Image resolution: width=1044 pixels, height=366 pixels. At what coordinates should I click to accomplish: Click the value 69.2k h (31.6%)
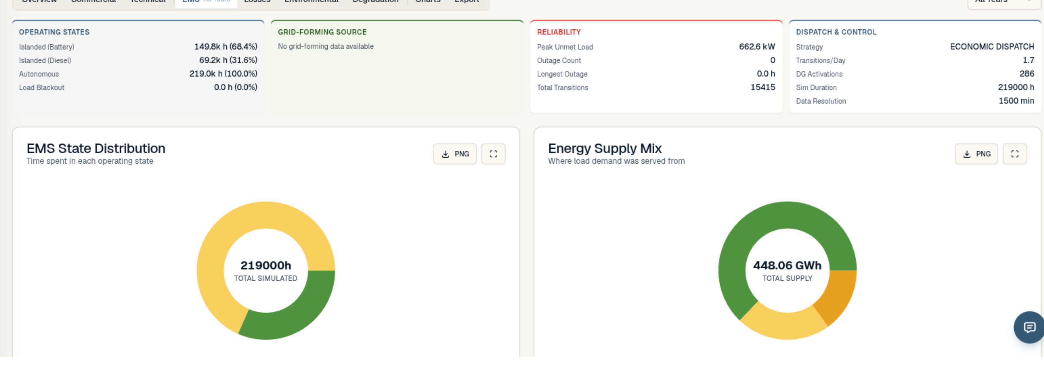[x=228, y=60]
